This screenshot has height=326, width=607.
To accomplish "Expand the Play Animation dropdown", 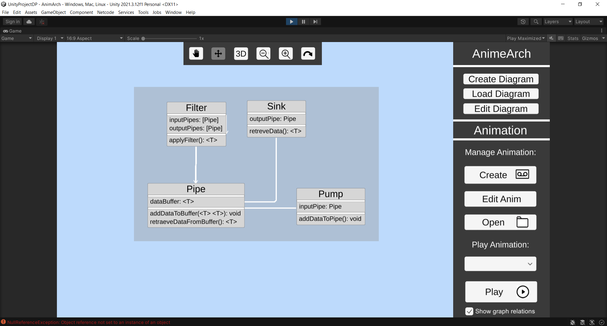I will (500, 264).
